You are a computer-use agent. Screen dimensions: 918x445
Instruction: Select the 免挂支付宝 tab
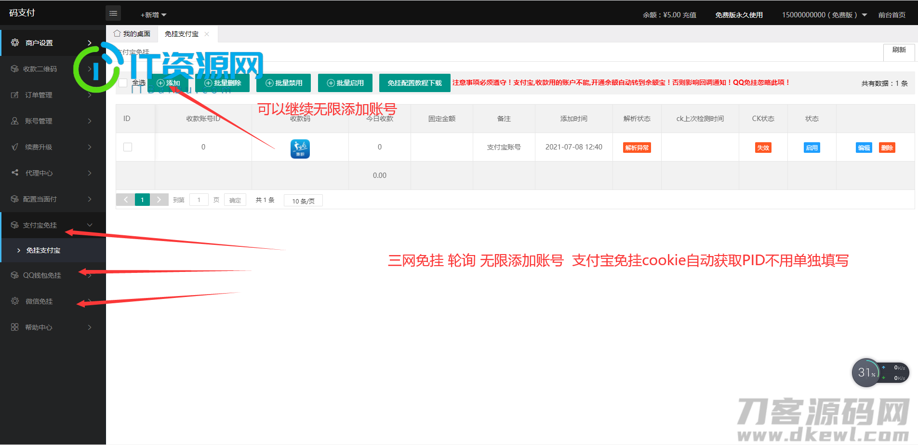[182, 34]
